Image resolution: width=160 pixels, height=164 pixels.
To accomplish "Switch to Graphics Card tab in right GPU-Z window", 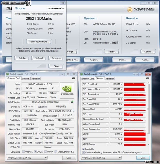I will pyautogui.click(x=88, y=78).
